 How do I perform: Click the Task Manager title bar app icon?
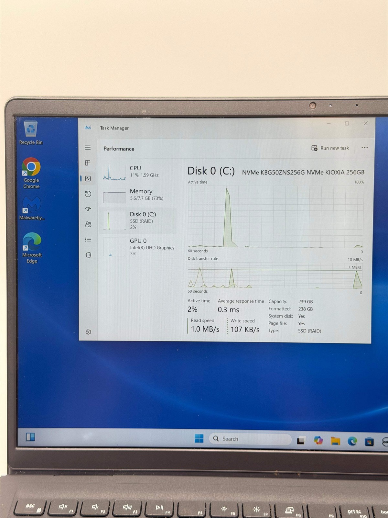tap(88, 127)
